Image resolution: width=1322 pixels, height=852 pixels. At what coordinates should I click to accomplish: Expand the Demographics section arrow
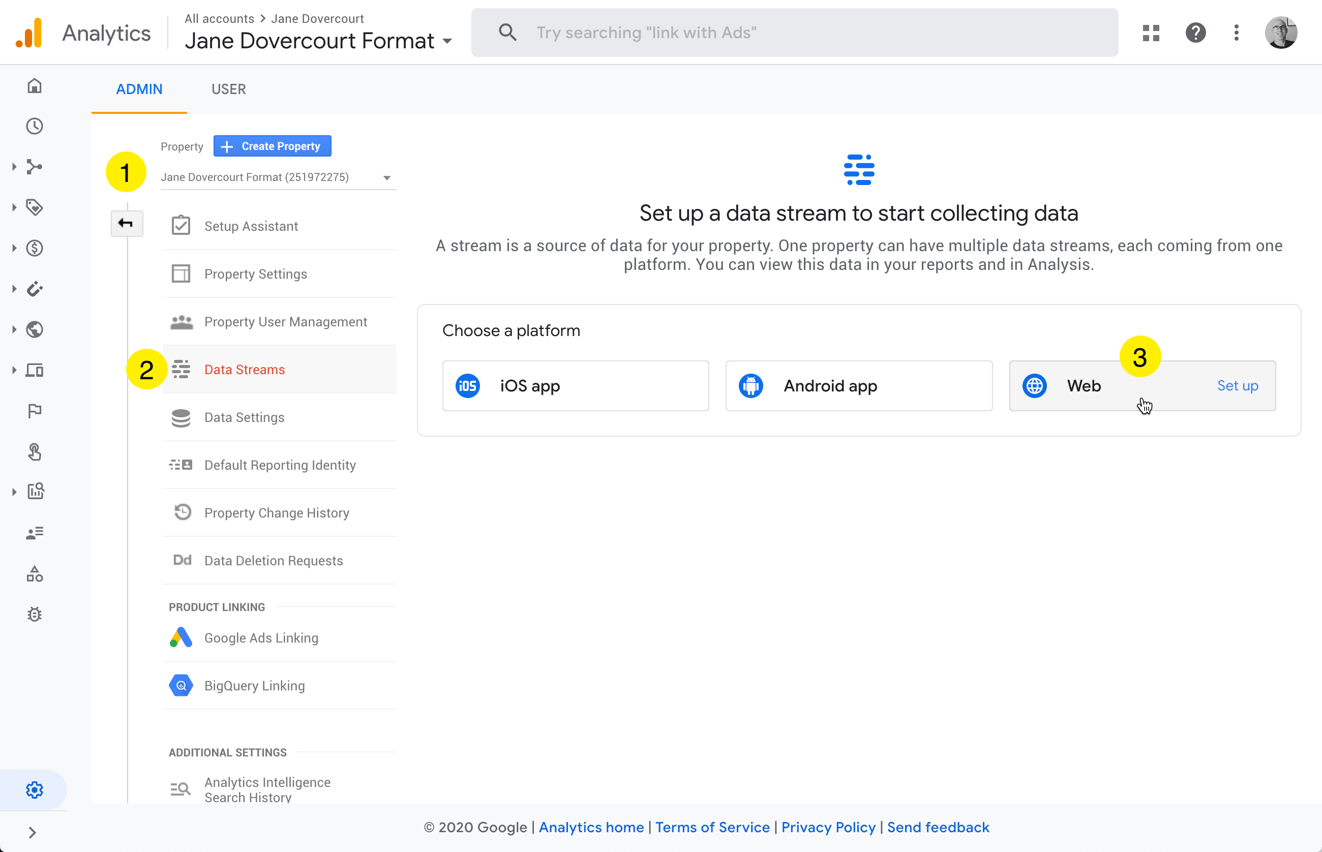pyautogui.click(x=14, y=329)
